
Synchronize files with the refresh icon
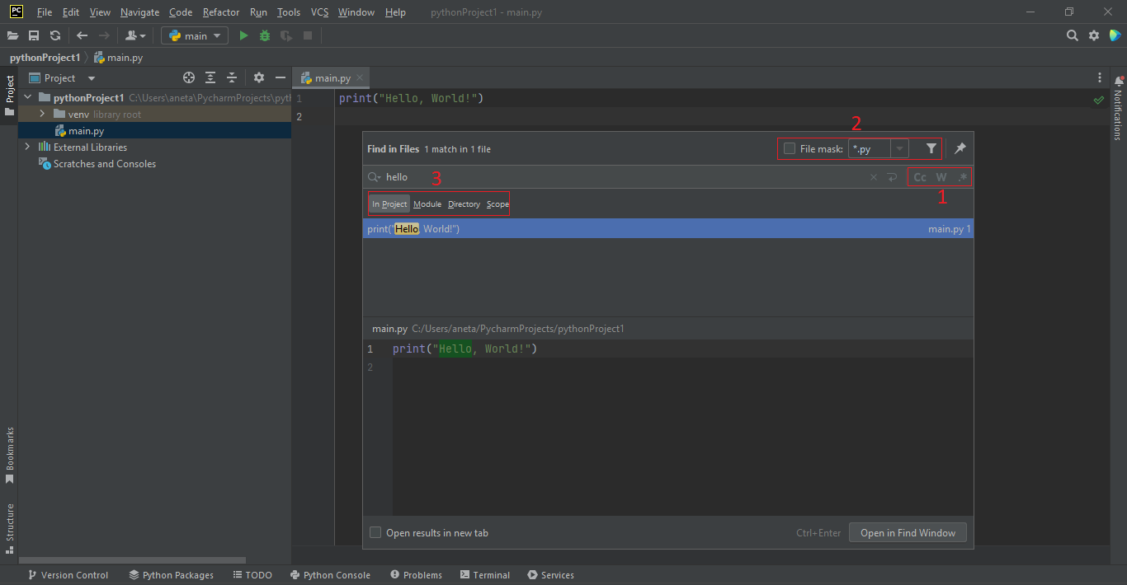pos(54,35)
